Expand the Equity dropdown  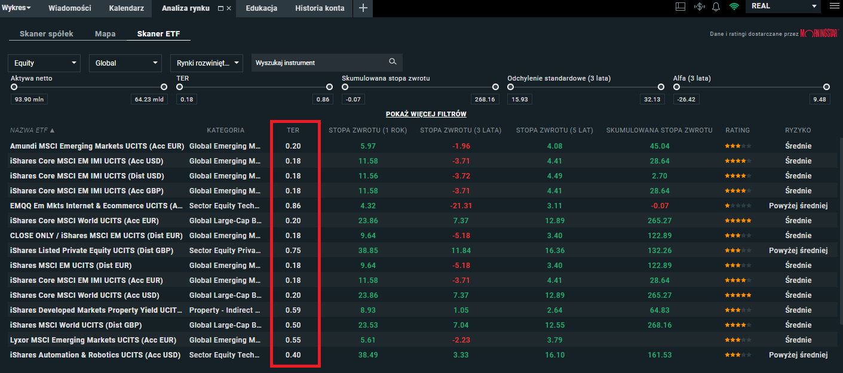[x=44, y=63]
